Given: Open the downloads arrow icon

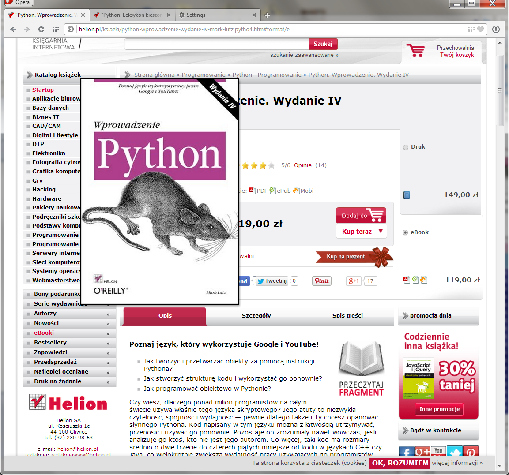Looking at the screenshot, I should pos(496,30).
